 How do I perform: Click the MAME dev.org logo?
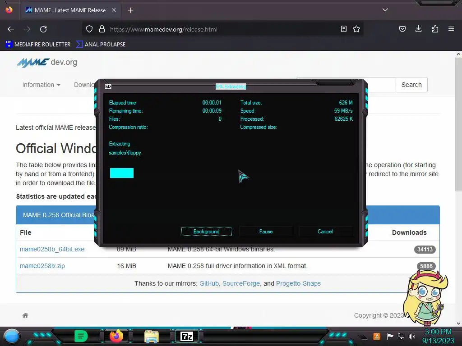[x=47, y=62]
